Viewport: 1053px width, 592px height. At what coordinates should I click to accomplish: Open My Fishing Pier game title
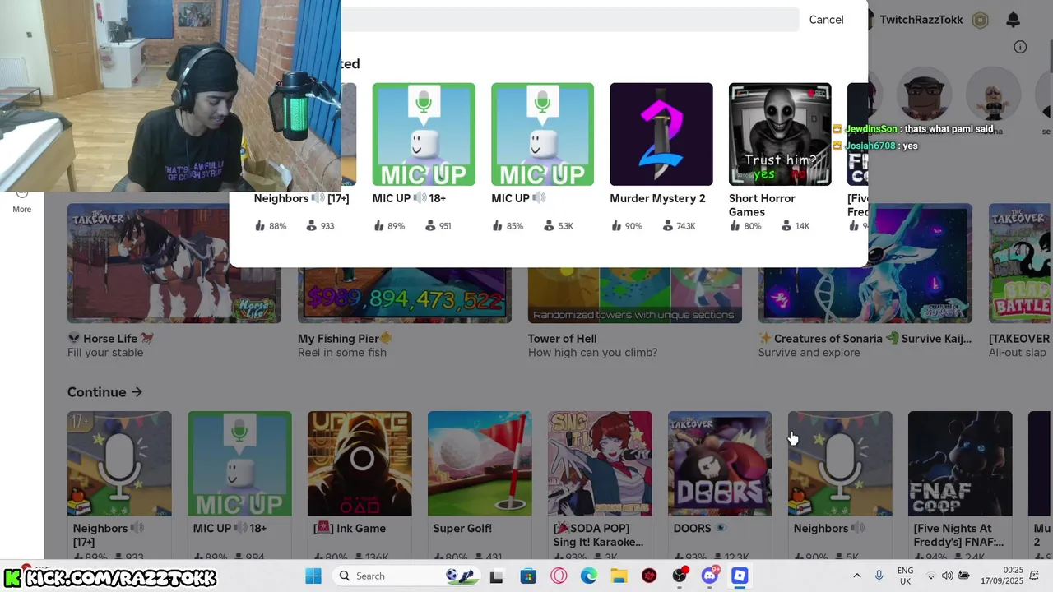[x=346, y=339]
